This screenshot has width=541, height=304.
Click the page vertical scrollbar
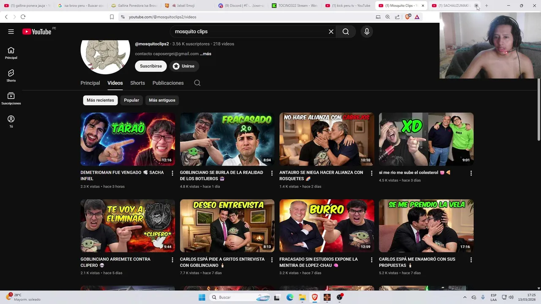coord(538,110)
